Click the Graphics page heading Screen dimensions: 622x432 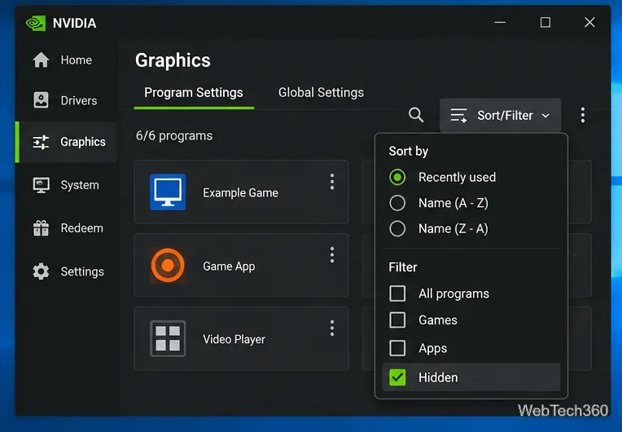pos(173,60)
